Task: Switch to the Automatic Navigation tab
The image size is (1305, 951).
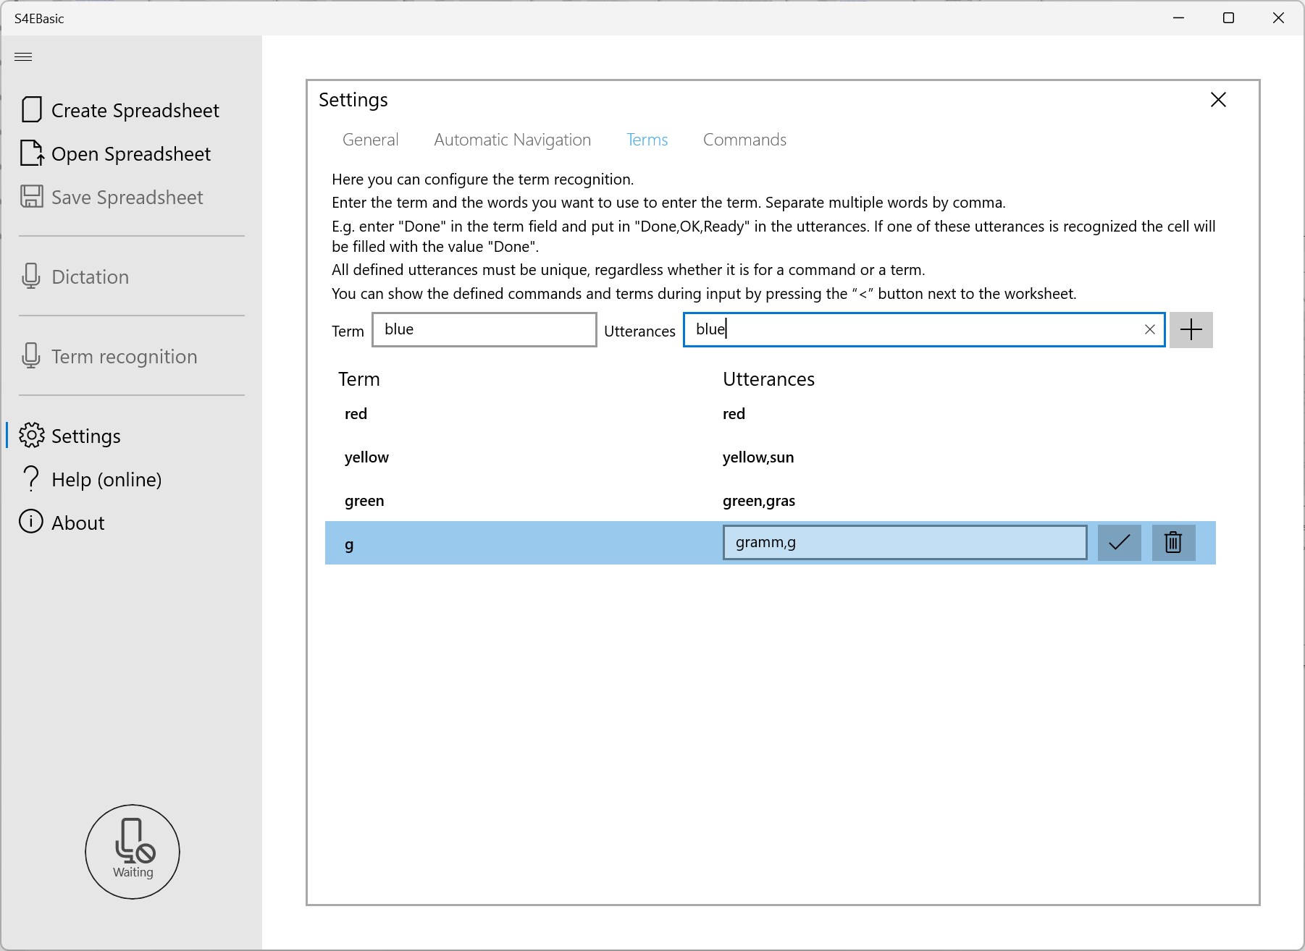Action: [512, 140]
